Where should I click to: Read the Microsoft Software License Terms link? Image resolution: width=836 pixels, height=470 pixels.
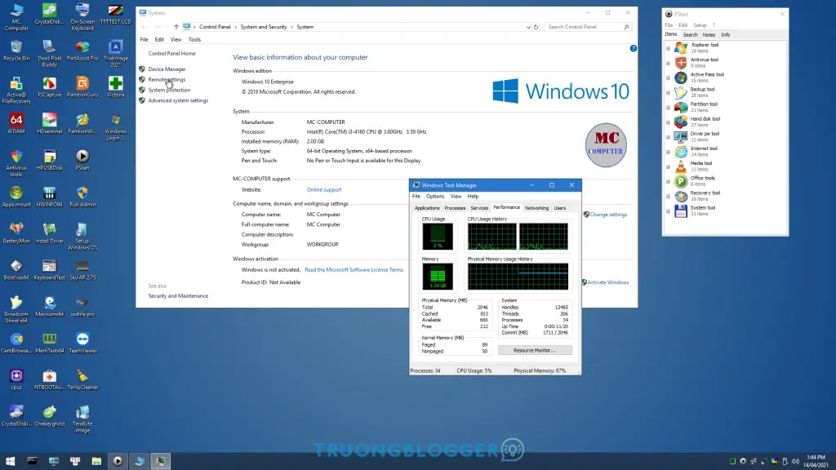(x=354, y=269)
